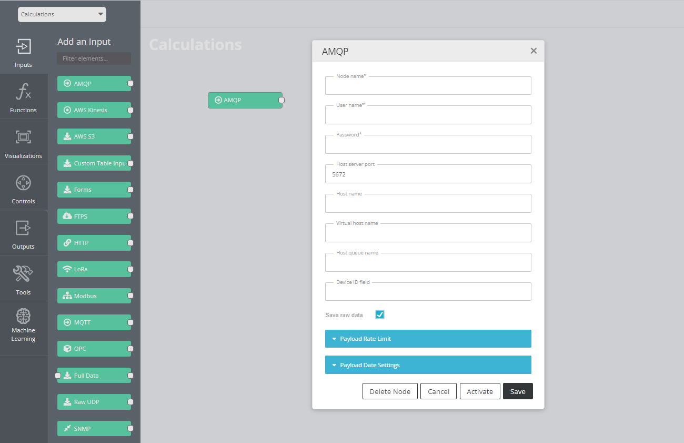This screenshot has height=443, width=684.
Task: Select the Pull Data input element
Action: point(94,376)
